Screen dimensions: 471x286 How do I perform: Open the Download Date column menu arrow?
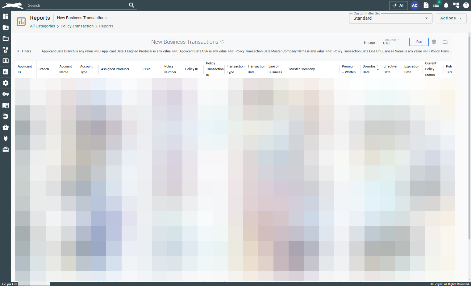pos(378,69)
